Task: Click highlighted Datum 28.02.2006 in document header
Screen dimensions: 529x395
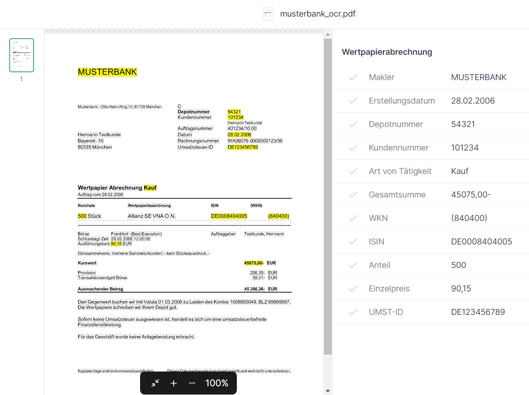Action: coord(239,135)
